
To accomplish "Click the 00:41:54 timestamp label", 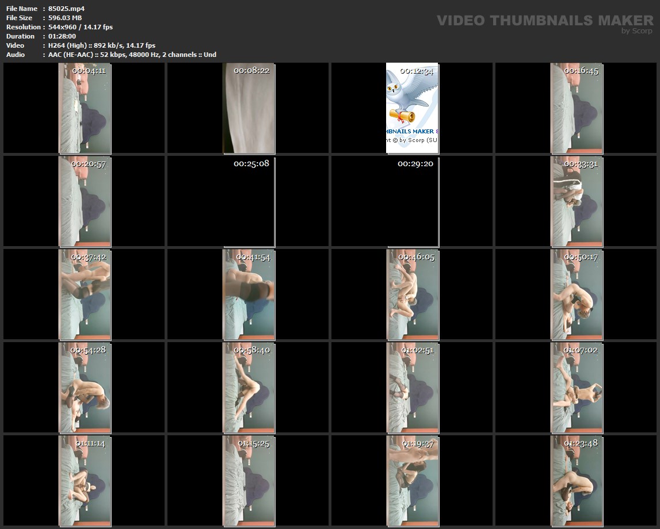I will coord(253,257).
